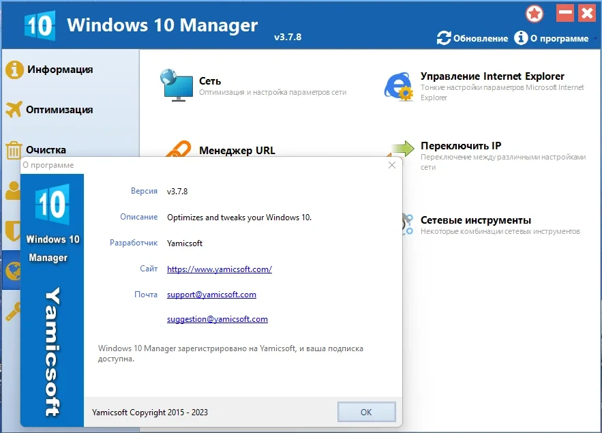Screen dimensions: 602x433
Task: Open the https://www.yamicsoft.com/ link
Action: [220, 269]
